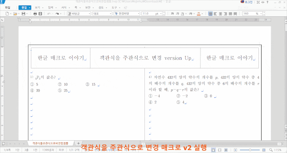Viewport: 287px width, 153px height.
Task: Open the 입력 menu
Action: coord(51,7)
